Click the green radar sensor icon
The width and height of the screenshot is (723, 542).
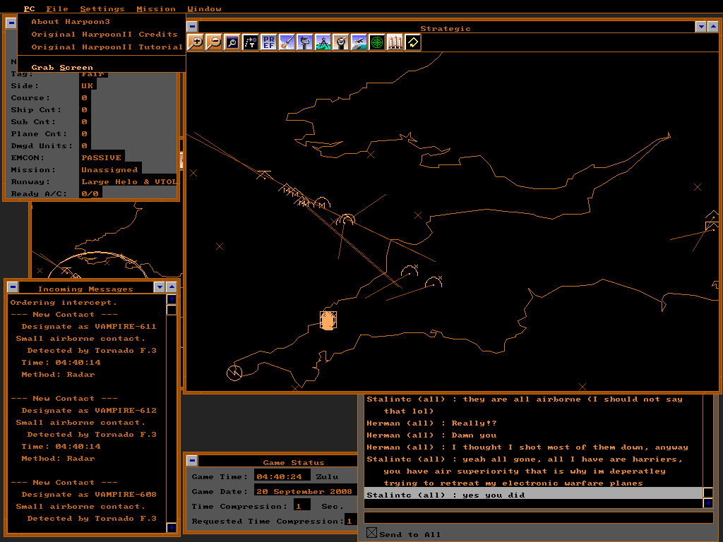(x=377, y=42)
